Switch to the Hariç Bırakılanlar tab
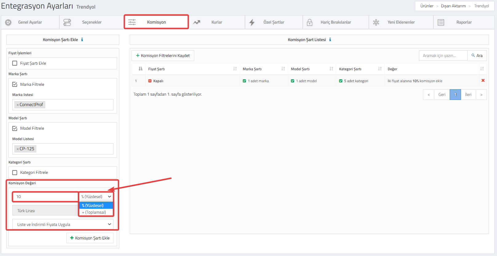 (336, 22)
